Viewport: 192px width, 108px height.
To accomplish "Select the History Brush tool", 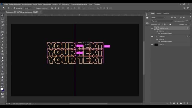I will click(x=2, y=48).
